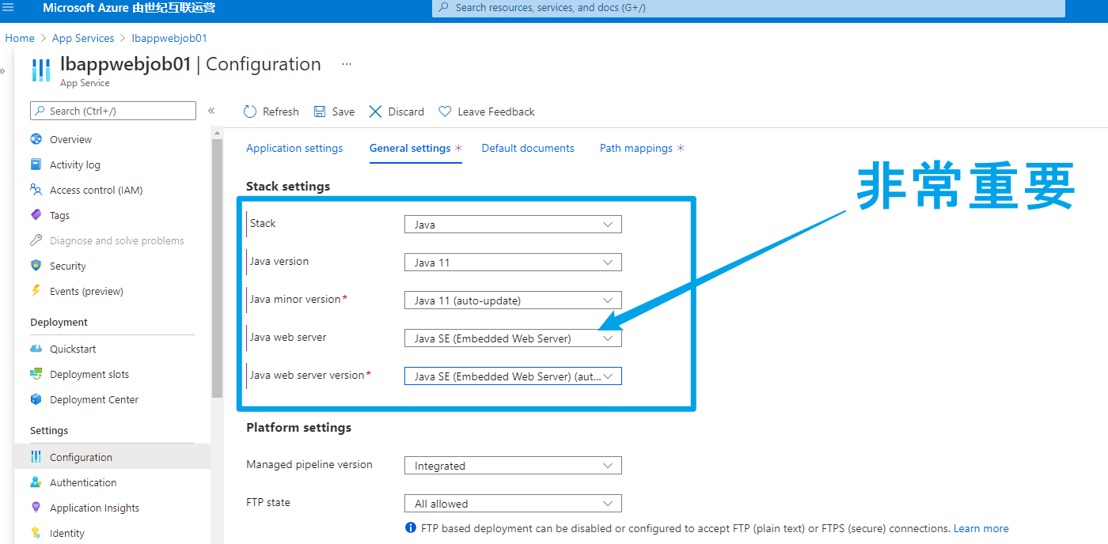Click the Save disk icon

[320, 111]
